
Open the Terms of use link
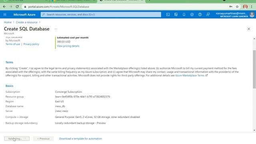pos(13,44)
